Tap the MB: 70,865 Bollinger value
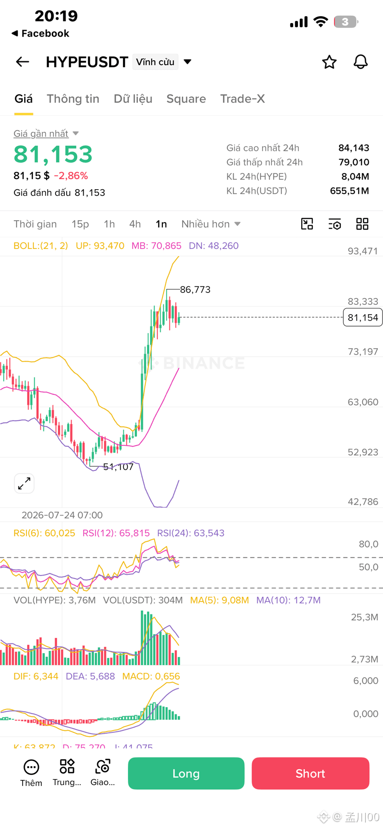Image resolution: width=383 pixels, height=829 pixels. (x=156, y=246)
